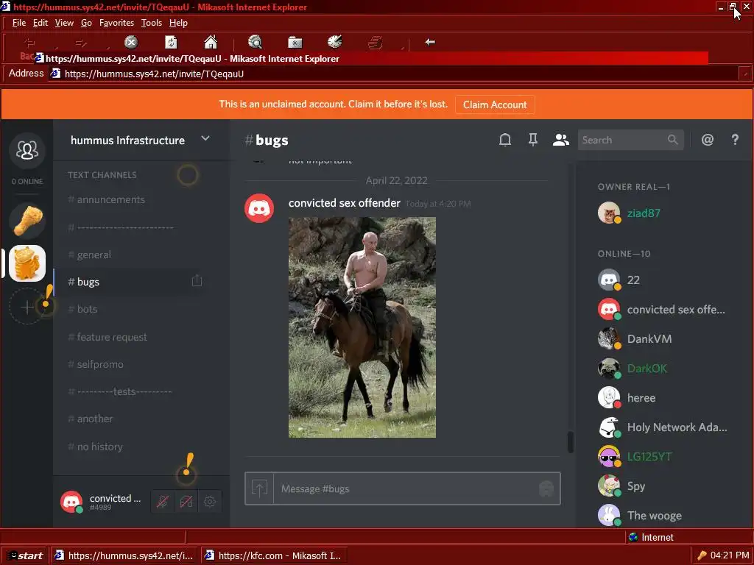Viewport: 754px width, 565px height.
Task: Open the Go menu
Action: [87, 23]
